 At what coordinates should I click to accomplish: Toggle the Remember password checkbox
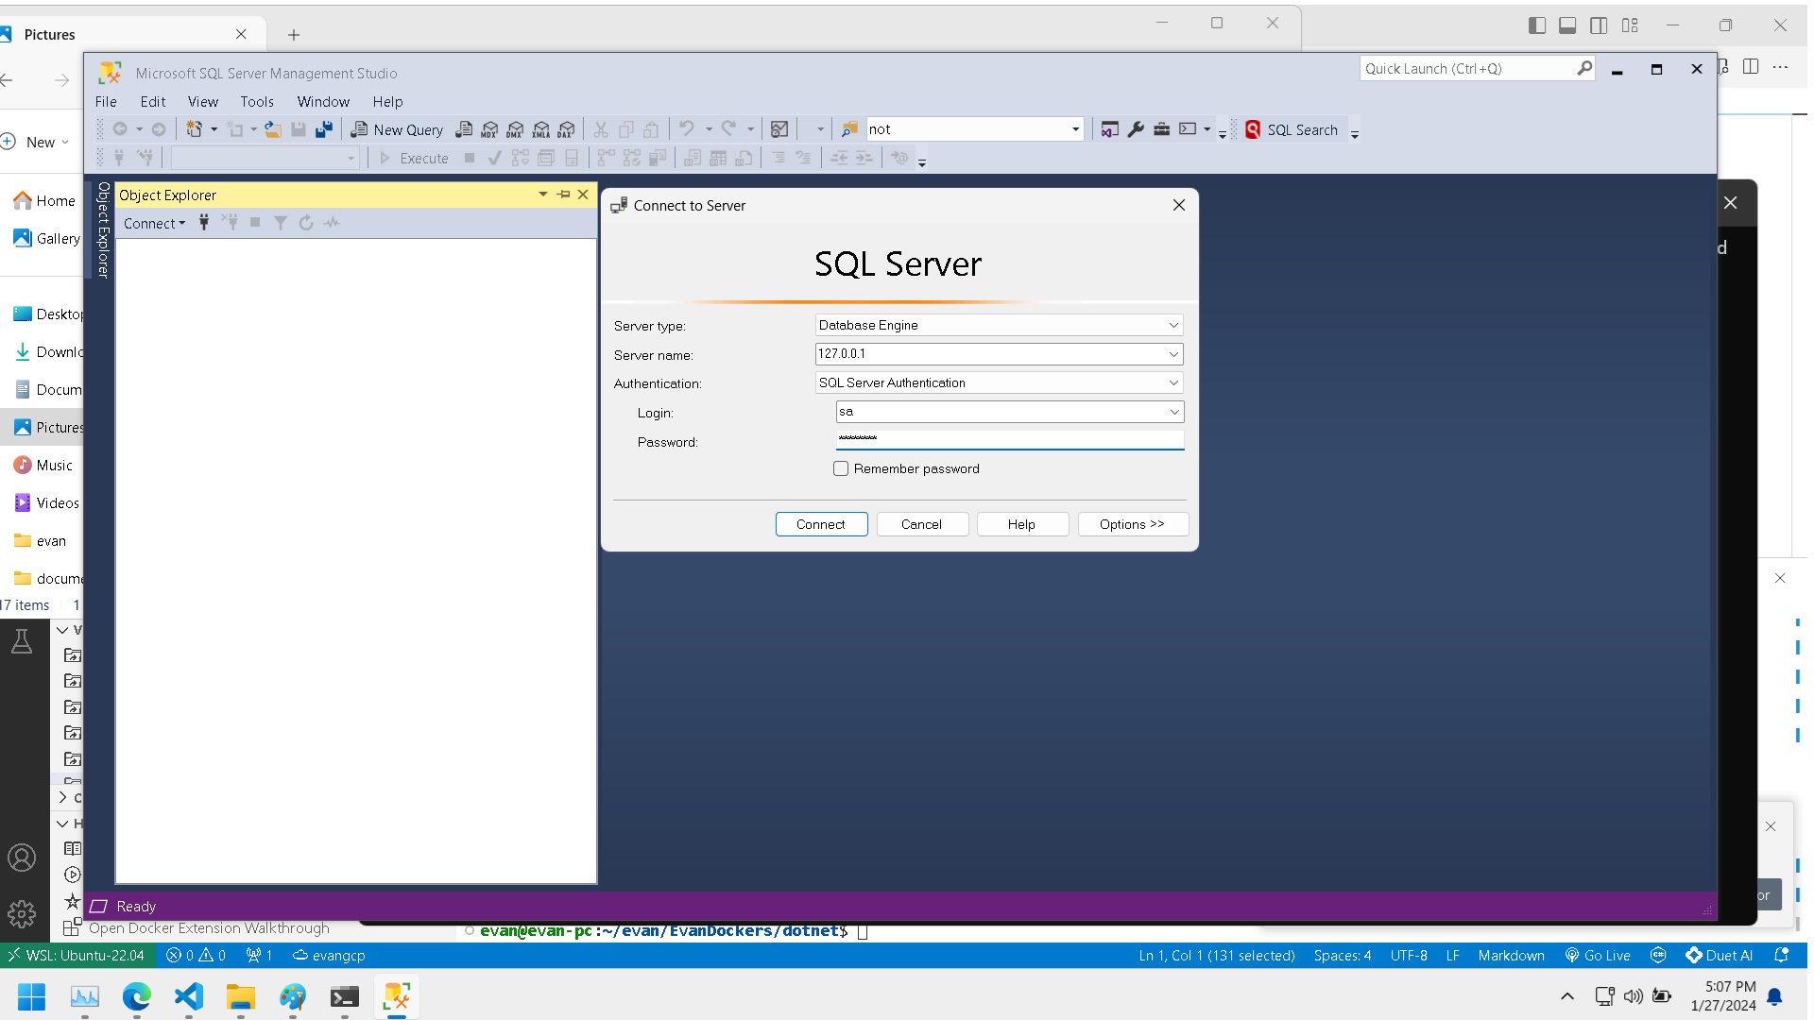click(x=841, y=468)
